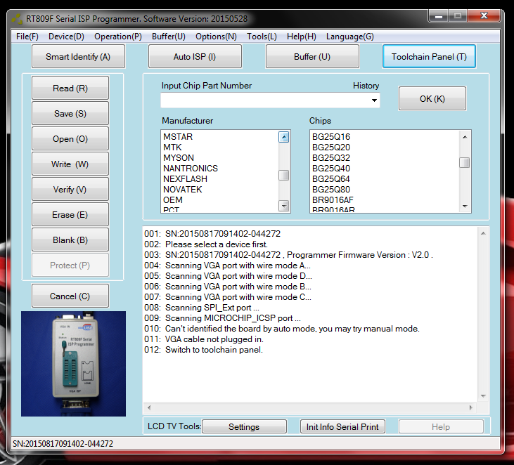Select MSTAR in Manufacturer list

coord(178,136)
